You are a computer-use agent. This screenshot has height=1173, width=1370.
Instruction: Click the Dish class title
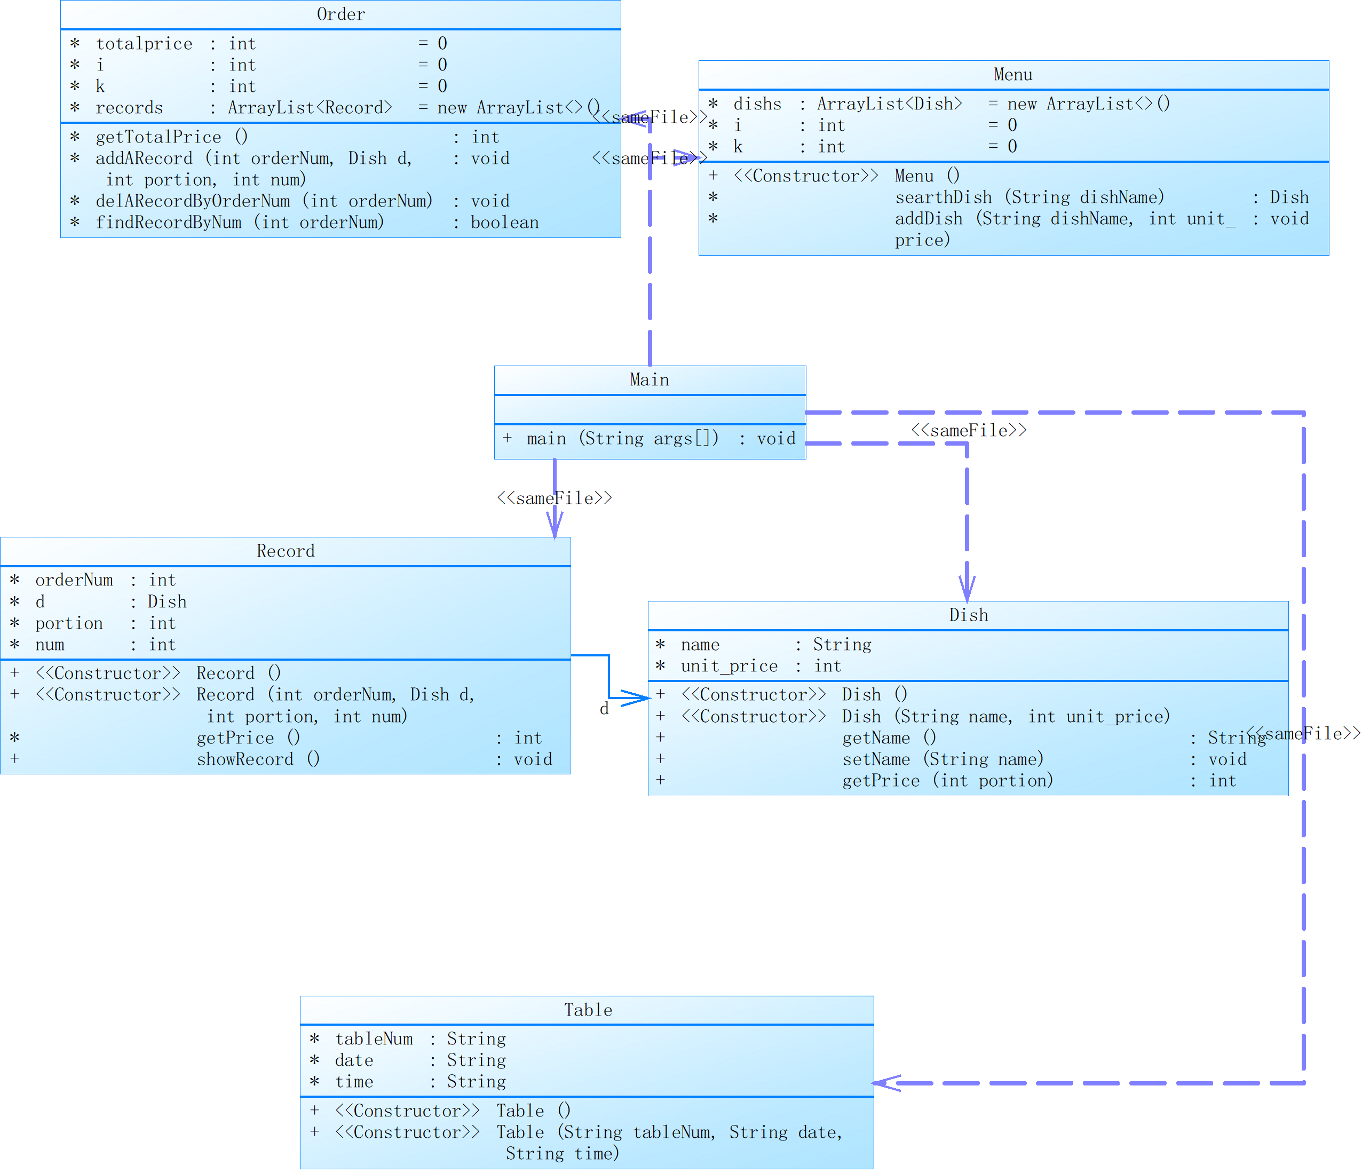point(968,616)
